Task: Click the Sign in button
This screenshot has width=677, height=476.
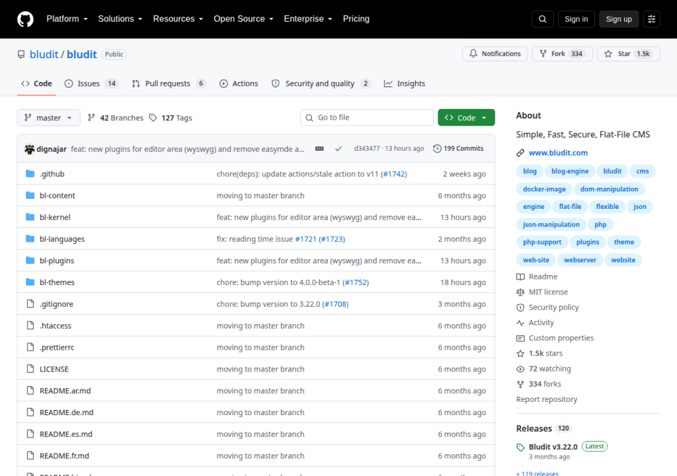Action: pos(576,19)
